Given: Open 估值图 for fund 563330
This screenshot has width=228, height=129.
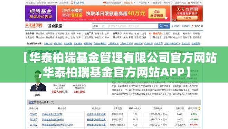Looking at the screenshot, I should point(90,114).
